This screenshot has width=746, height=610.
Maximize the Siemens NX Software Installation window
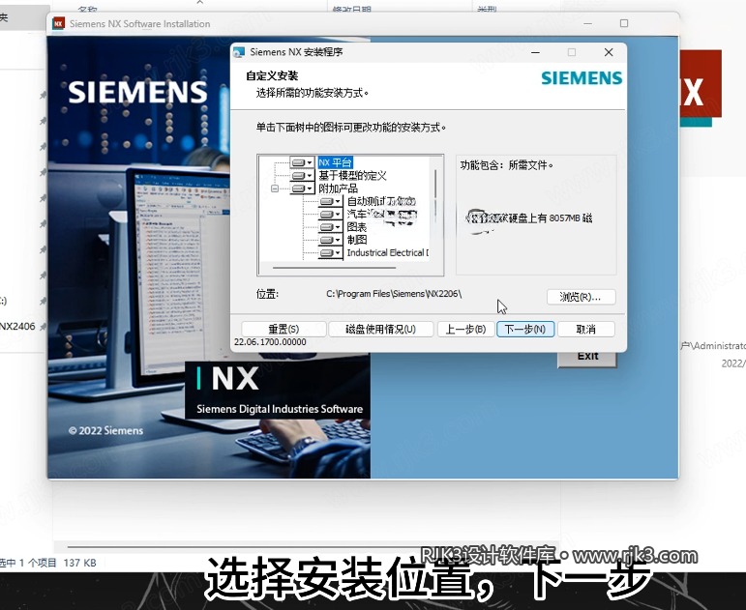(624, 23)
